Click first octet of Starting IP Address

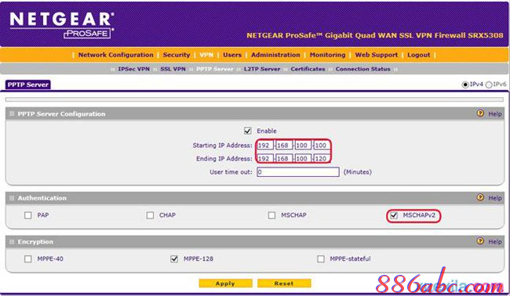[x=264, y=146]
